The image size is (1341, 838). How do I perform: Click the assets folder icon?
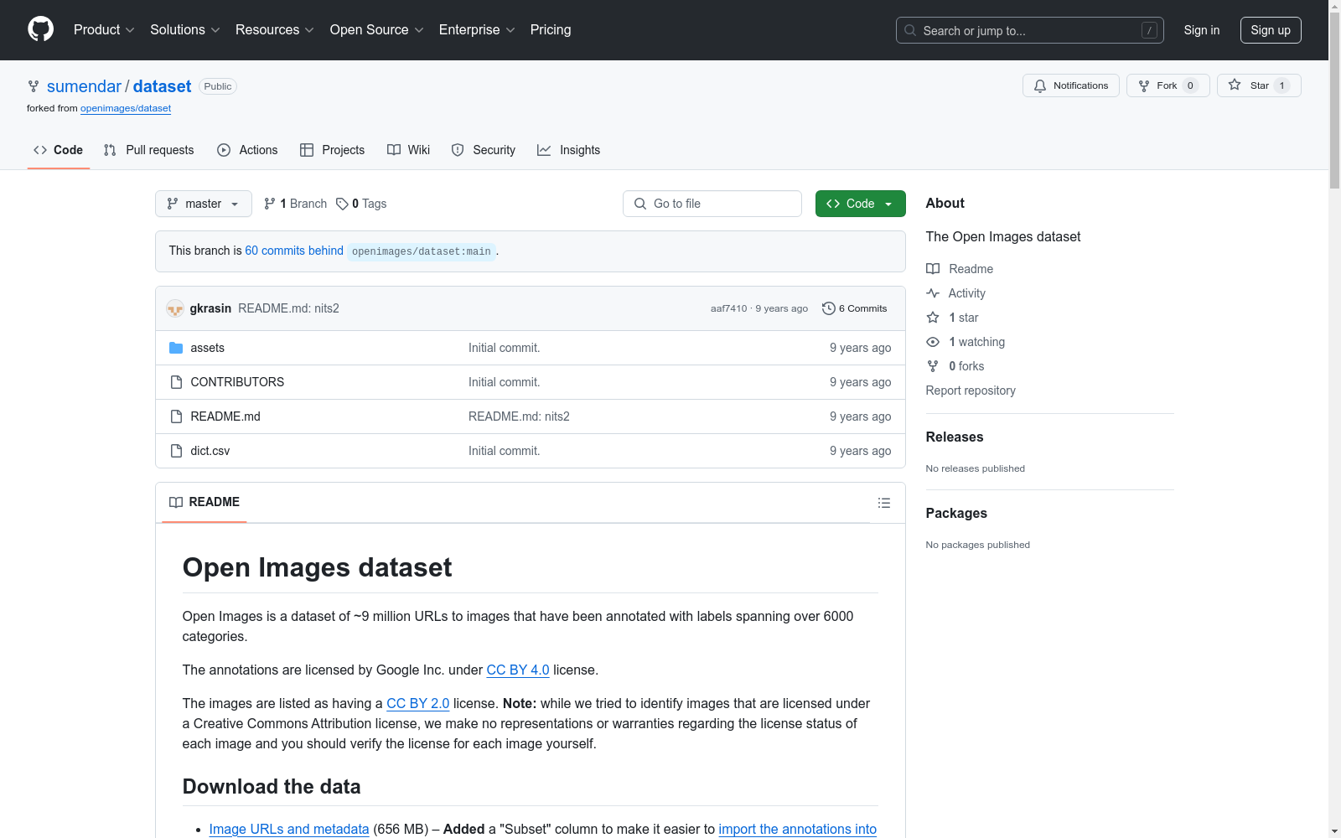point(176,348)
